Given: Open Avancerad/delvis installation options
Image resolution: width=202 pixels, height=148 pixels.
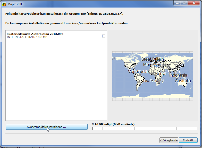Looking at the screenshot, I should [x=46, y=127].
